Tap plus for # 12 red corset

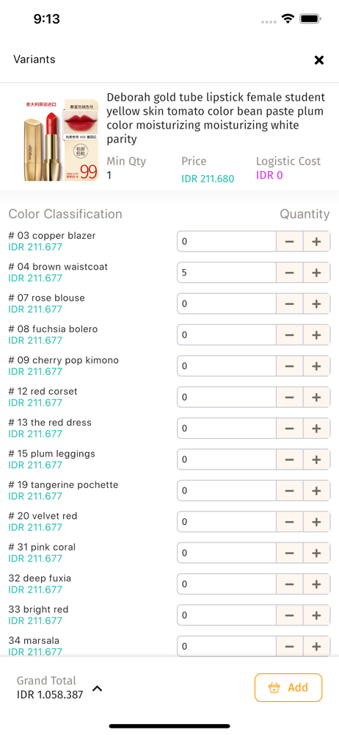pos(316,397)
